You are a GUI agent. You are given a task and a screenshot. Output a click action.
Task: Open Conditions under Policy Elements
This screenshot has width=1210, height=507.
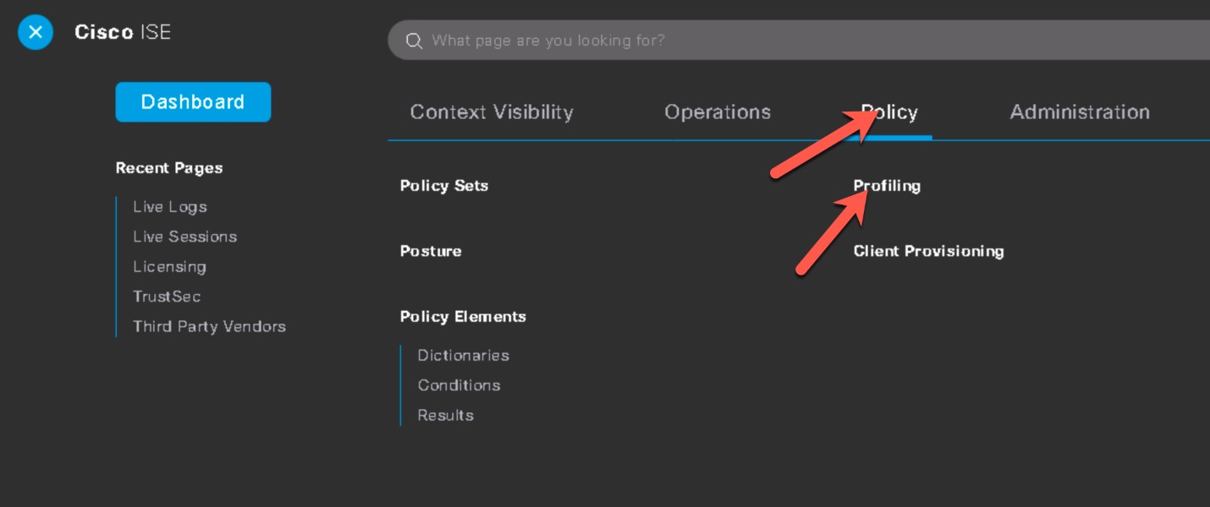tap(459, 385)
